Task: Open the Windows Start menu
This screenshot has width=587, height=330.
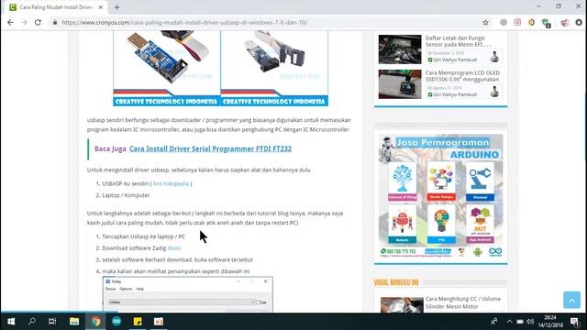Action: 11,322
